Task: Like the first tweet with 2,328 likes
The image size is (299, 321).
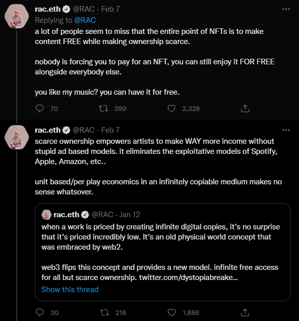Action: (172, 108)
